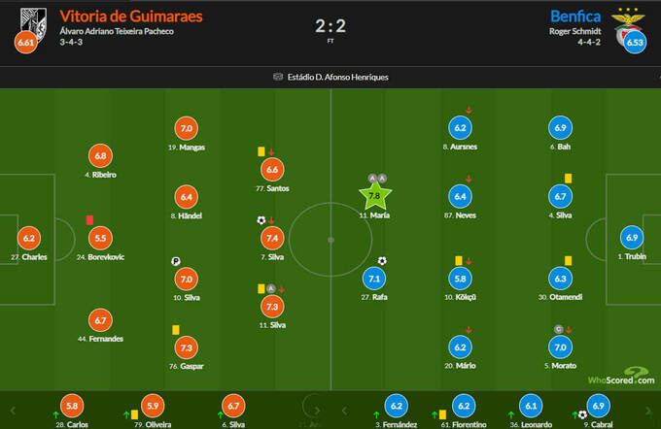Click María's 7.8 star rating badge
Viewport: 661px width, 429px height.
[375, 198]
